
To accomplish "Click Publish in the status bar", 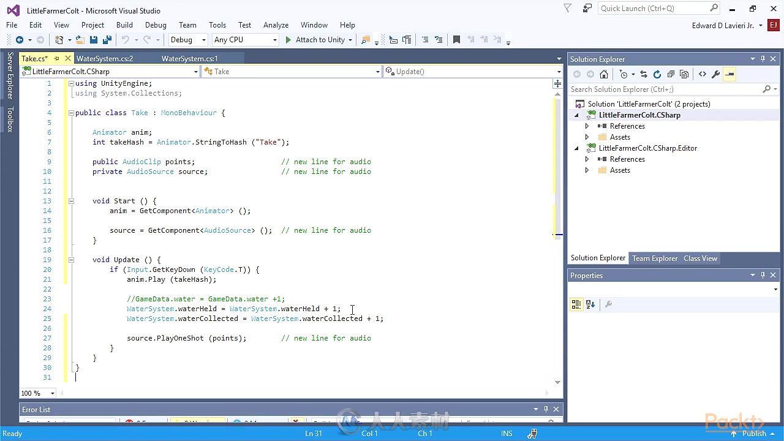I will [754, 434].
